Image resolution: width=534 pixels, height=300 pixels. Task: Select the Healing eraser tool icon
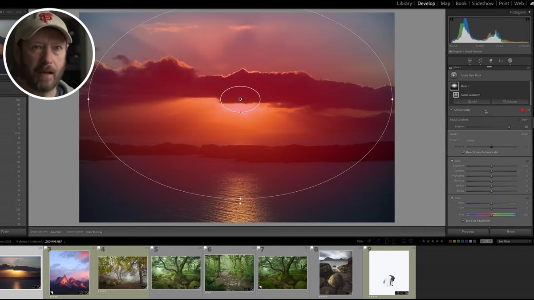tap(490, 60)
